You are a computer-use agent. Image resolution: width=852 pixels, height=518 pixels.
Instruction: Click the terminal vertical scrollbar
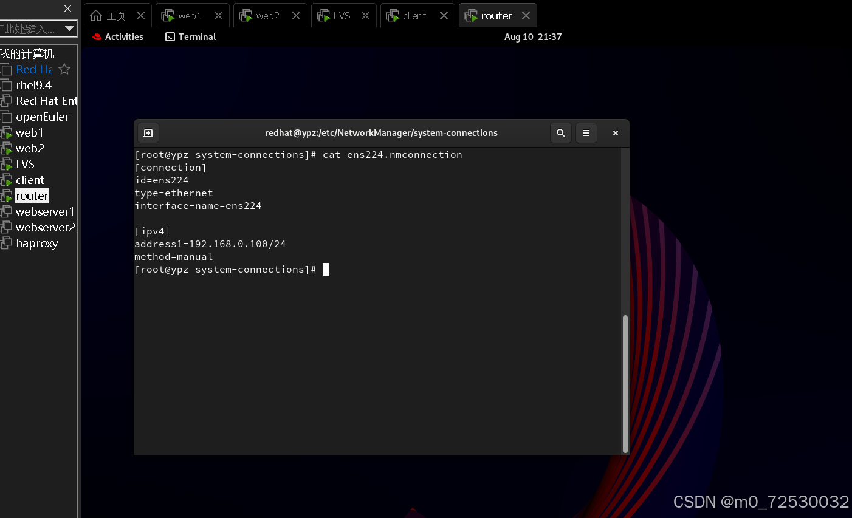[x=625, y=384]
